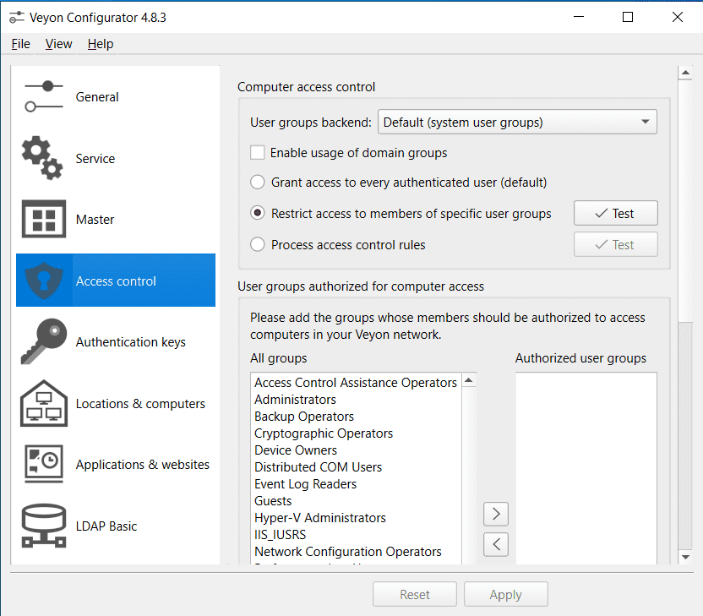Expand the User groups backend dropdown
703x616 pixels.
(x=517, y=123)
